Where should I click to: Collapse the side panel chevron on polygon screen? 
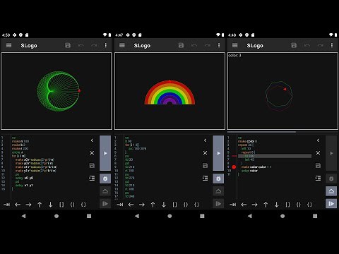pyautogui.click(x=318, y=140)
